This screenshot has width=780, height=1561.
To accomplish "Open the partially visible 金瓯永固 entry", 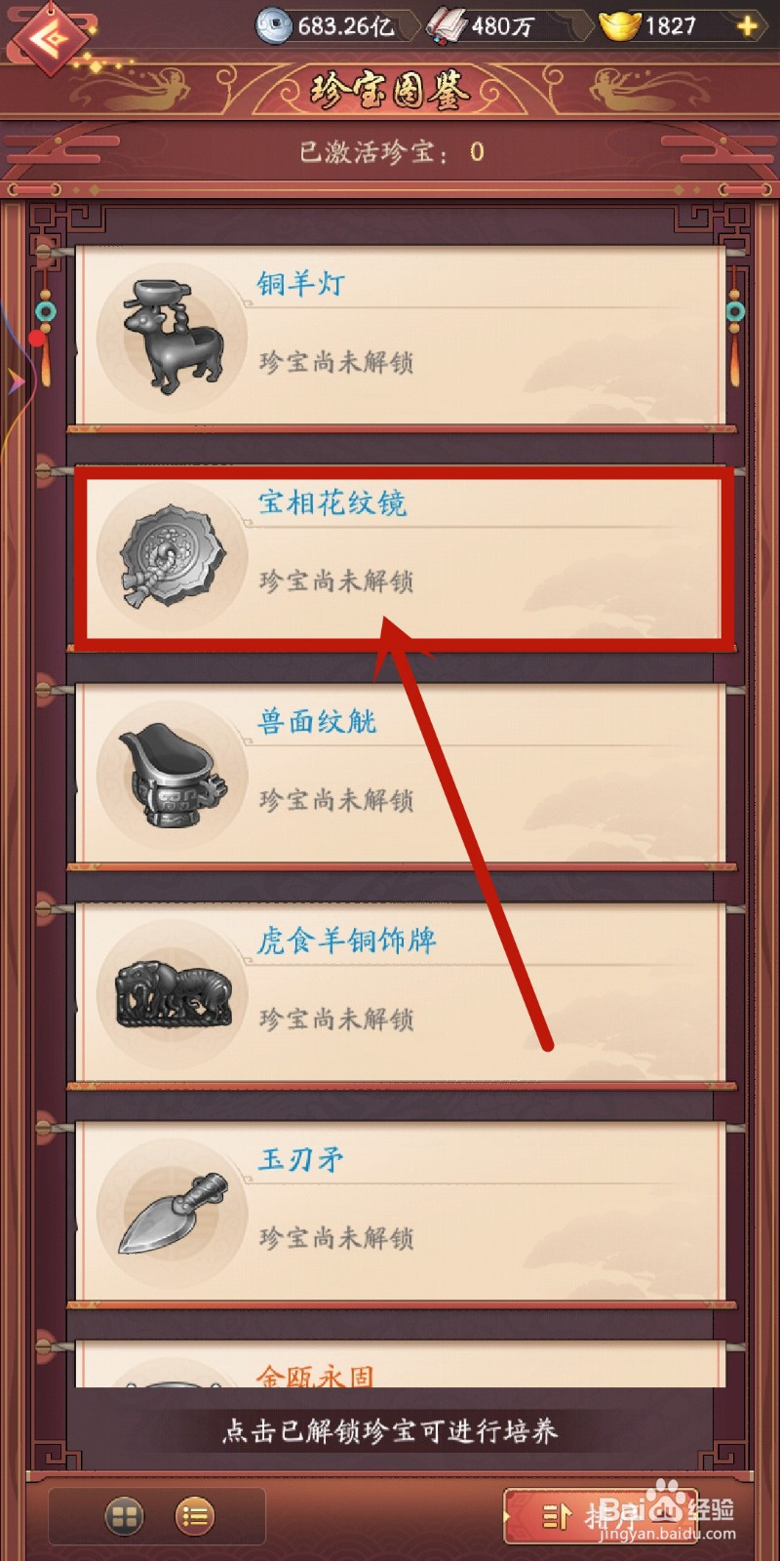I will coord(401,1365).
